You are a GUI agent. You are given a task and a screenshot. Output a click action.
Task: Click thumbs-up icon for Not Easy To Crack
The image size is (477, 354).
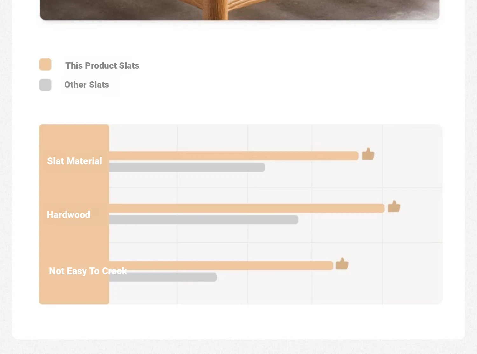[342, 264]
